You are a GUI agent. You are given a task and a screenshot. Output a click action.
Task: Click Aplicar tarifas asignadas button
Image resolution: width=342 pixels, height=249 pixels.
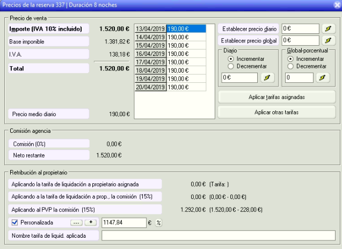tap(276, 97)
